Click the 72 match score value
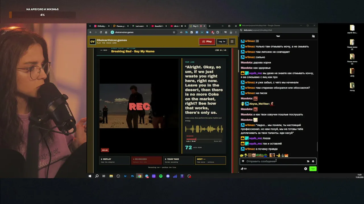Image resolution: width=364 pixels, height=204 pixels. coord(188,147)
